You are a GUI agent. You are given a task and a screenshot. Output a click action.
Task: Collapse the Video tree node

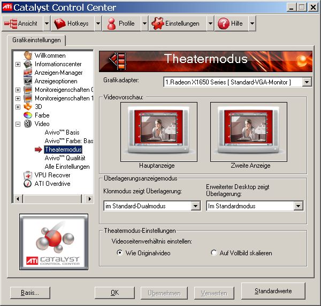18,124
